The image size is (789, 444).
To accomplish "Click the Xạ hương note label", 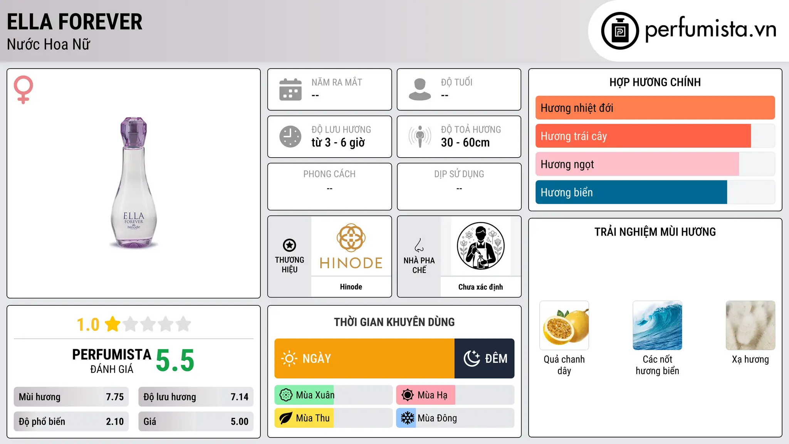I will [x=750, y=360].
